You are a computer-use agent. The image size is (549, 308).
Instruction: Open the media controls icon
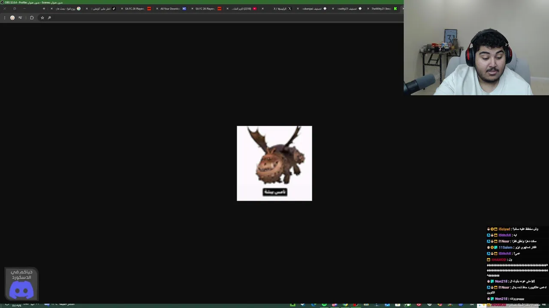coord(20,18)
